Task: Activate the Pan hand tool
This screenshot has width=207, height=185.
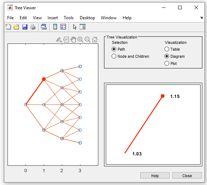Action: point(73,40)
